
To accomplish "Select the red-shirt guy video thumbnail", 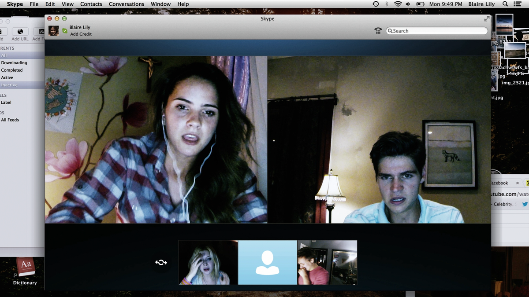I will 327,262.
